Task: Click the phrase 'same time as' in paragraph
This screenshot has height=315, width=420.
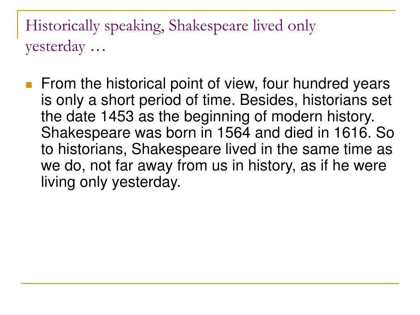Action: (x=347, y=149)
